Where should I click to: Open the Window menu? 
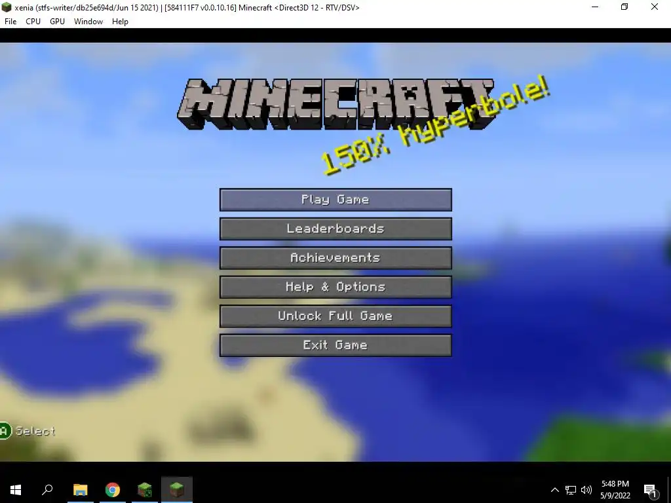(x=88, y=22)
